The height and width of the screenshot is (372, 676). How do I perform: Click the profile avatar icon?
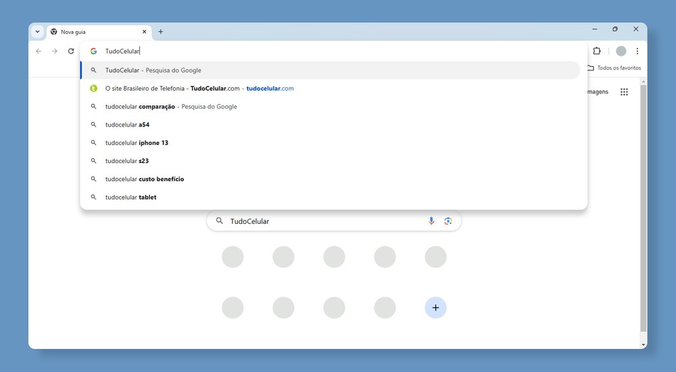point(621,51)
